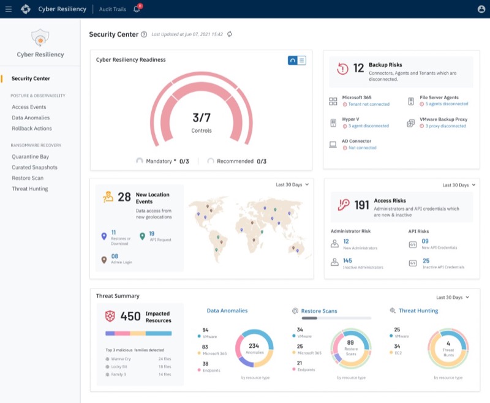Click the Threat Hunting search icon

point(393,311)
